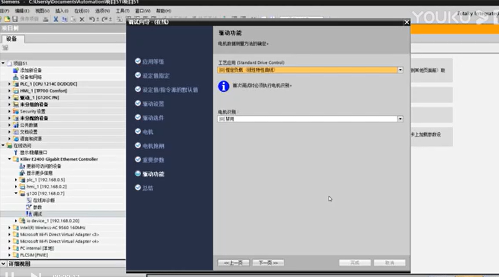The image size is (499, 277).
Task: Open the 电机识别 dropdown
Action: [x=400, y=119]
